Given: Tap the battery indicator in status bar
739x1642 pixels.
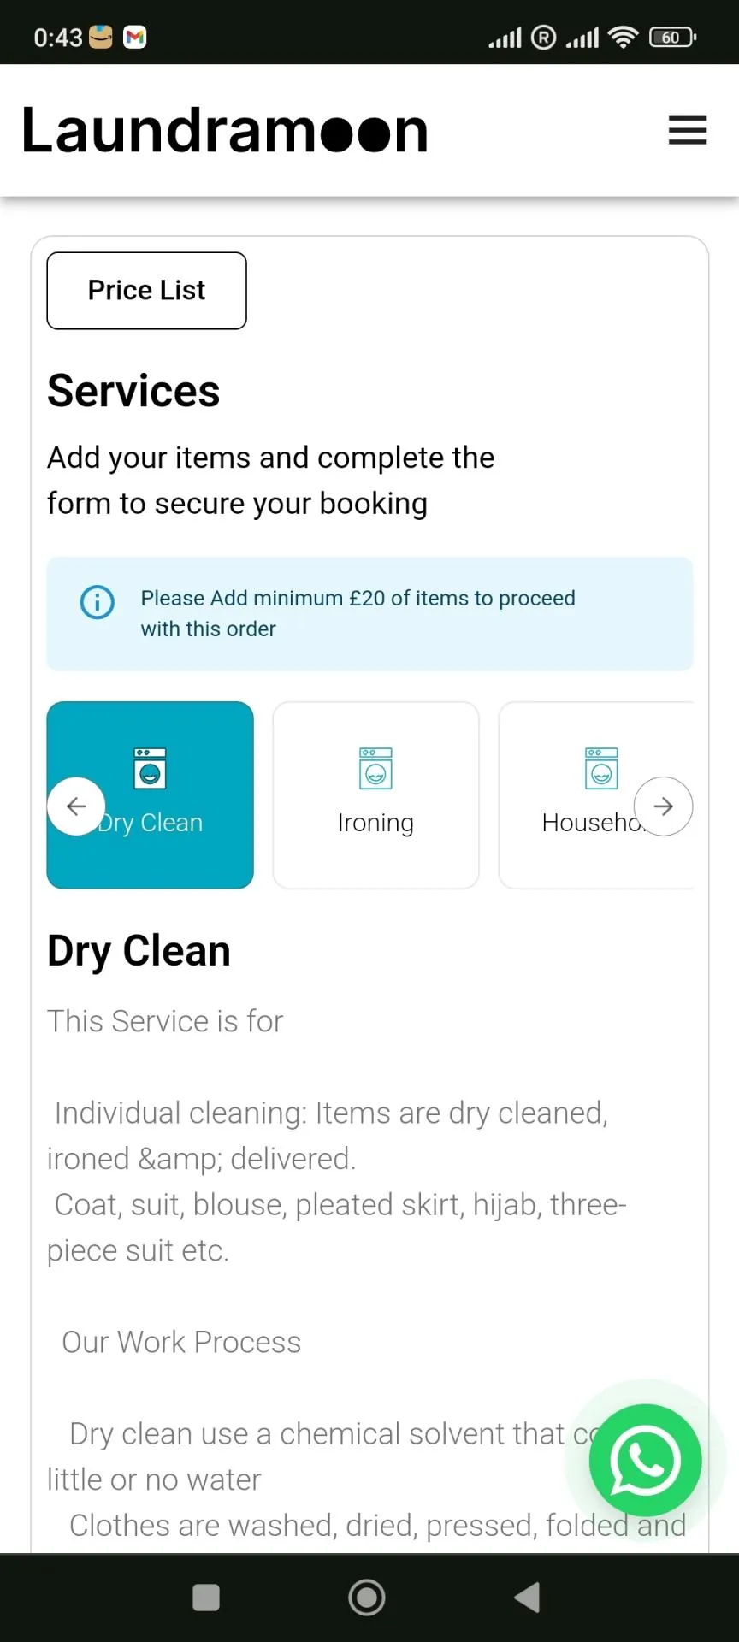Looking at the screenshot, I should coord(672,37).
